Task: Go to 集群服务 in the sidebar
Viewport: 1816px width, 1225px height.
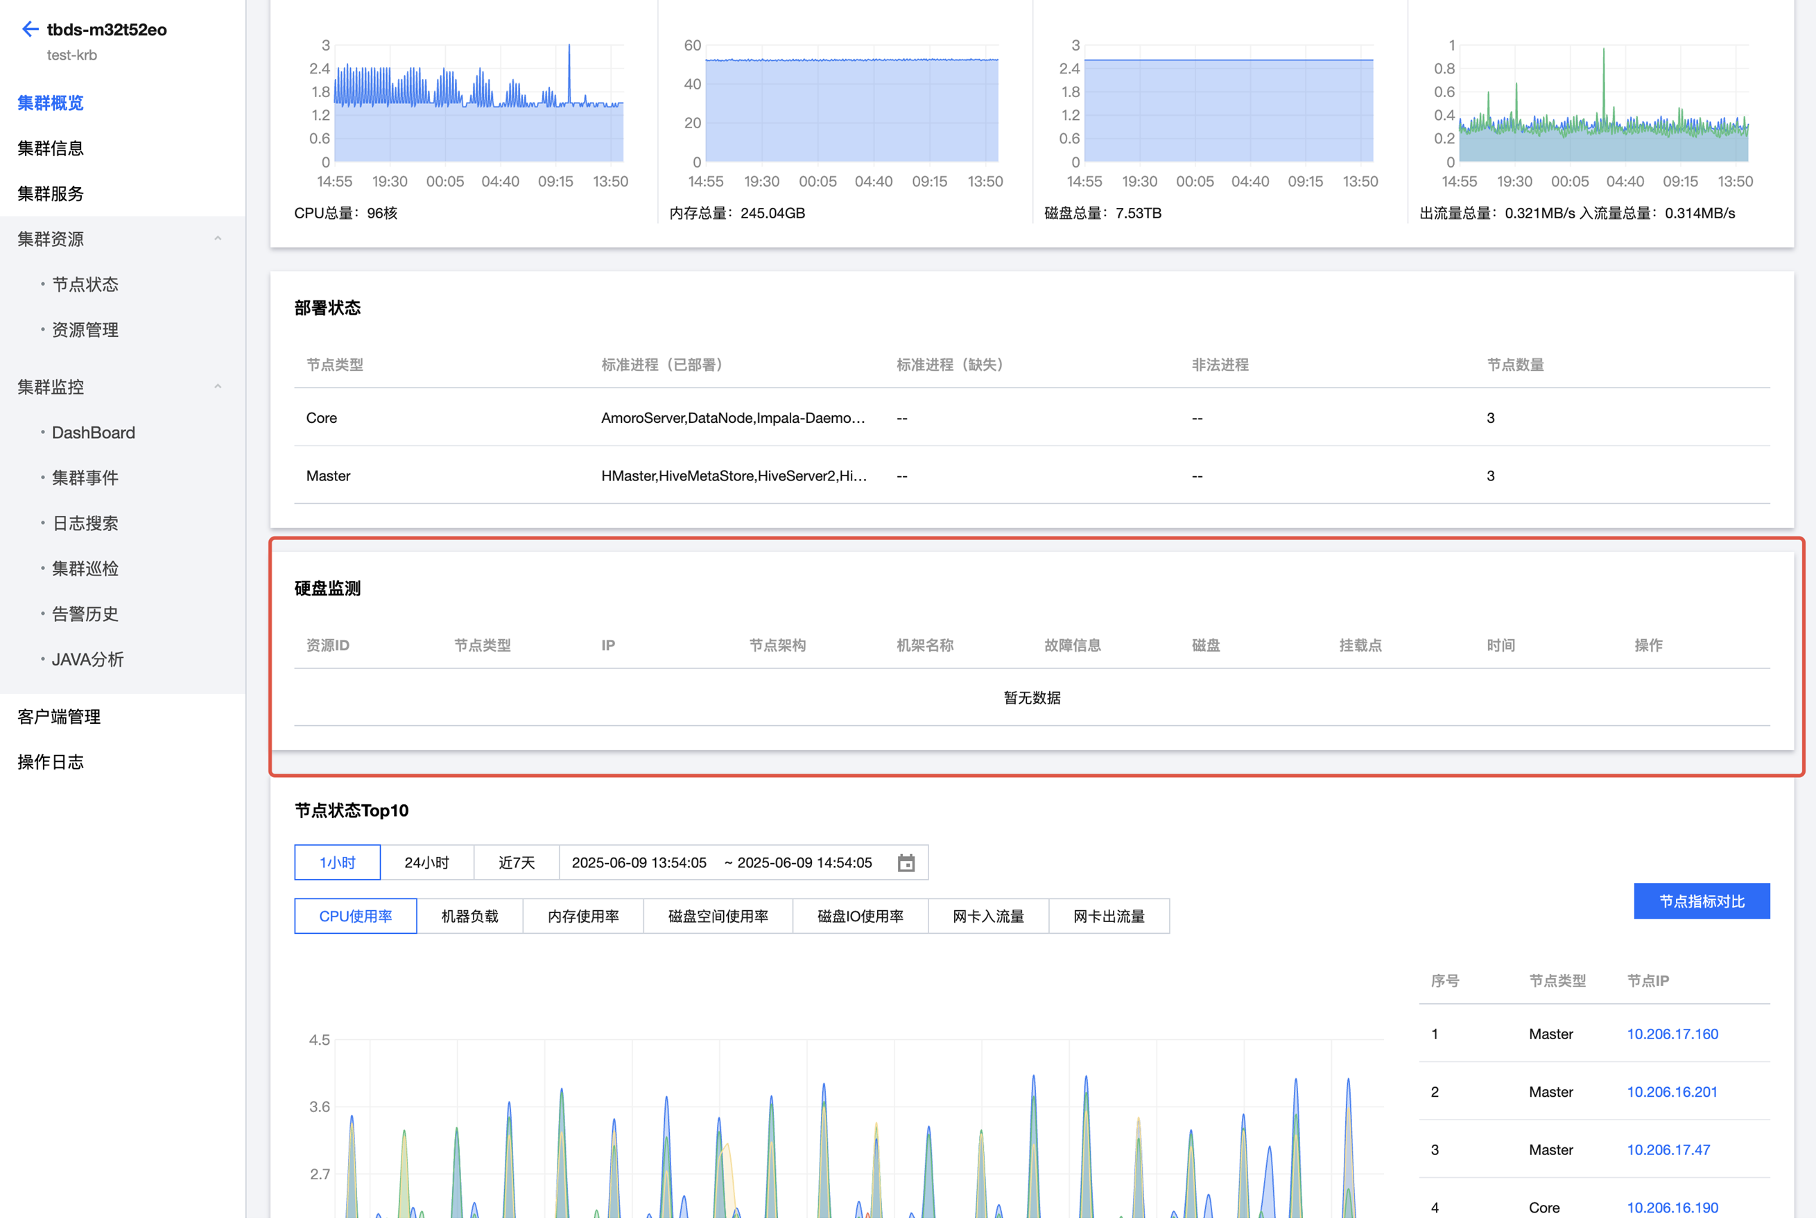Action: [x=51, y=193]
